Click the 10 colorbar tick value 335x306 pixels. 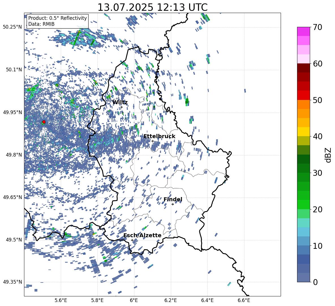pyautogui.click(x=317, y=246)
